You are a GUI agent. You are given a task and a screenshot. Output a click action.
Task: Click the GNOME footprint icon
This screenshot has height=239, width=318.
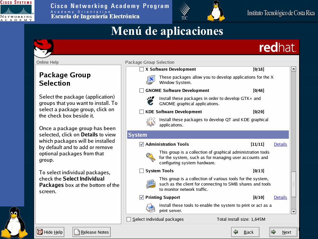150,101
